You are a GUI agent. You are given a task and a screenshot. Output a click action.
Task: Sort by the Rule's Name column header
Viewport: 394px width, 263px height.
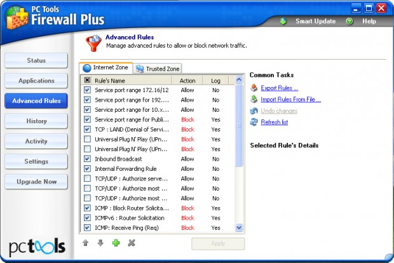(x=132, y=81)
